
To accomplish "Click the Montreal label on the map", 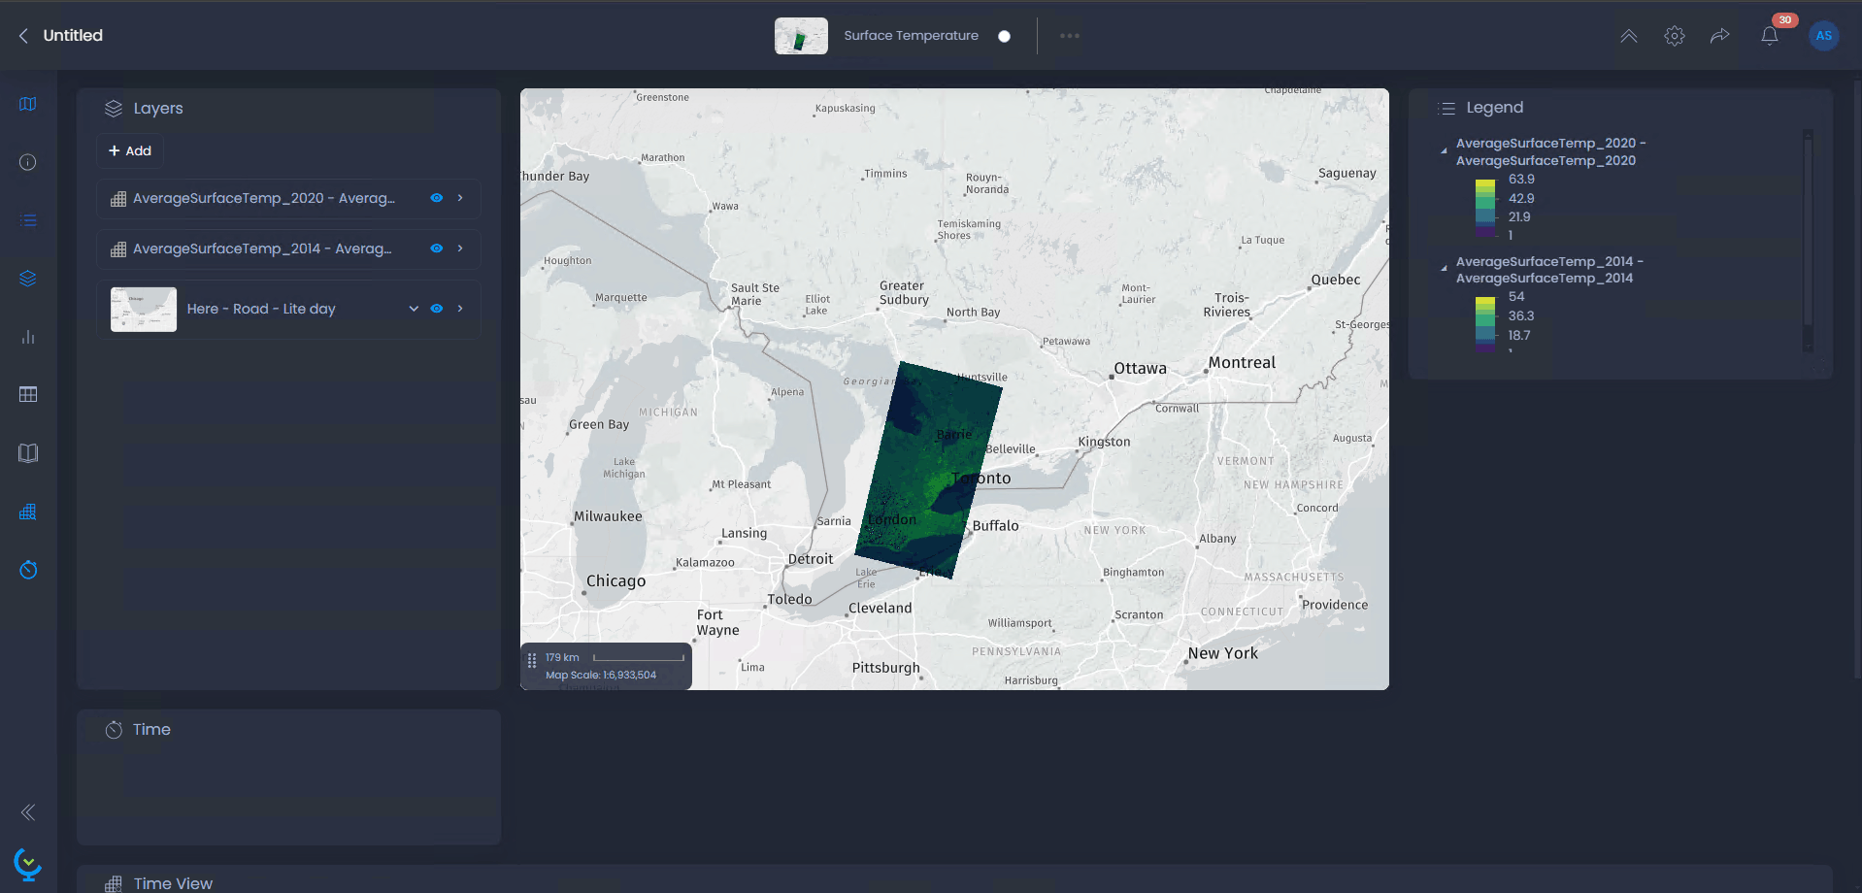I will [1242, 363].
